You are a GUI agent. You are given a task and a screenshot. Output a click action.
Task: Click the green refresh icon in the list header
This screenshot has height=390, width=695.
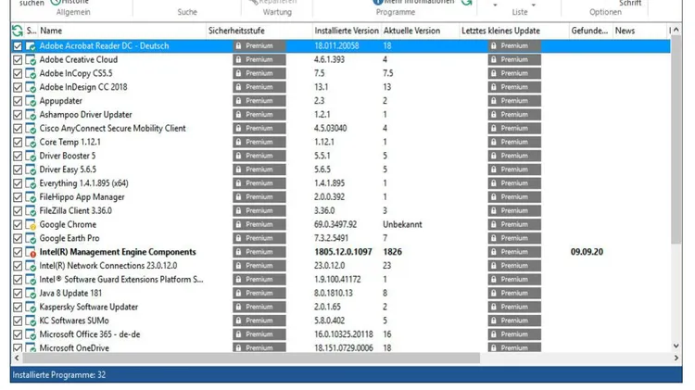[18, 31]
